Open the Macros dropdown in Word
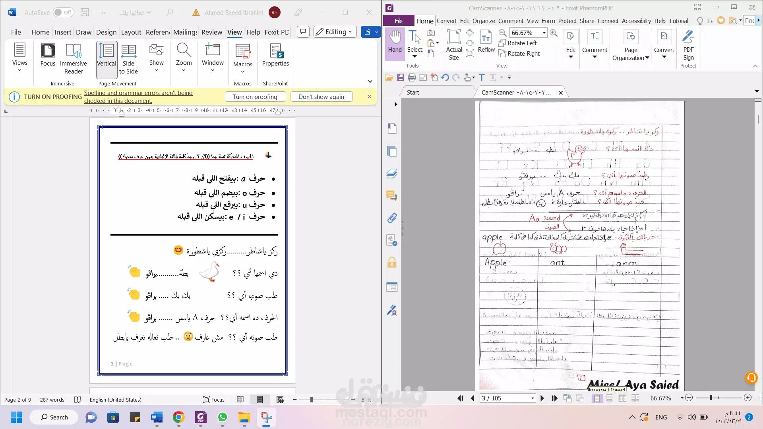The image size is (763, 429). [x=242, y=59]
